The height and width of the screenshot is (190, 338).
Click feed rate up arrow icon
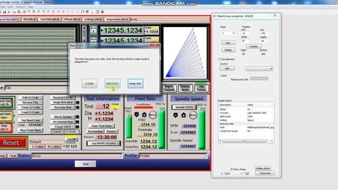[x=144, y=115]
